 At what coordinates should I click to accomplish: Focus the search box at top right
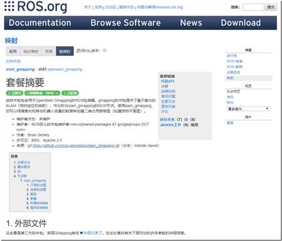coord(253,7)
